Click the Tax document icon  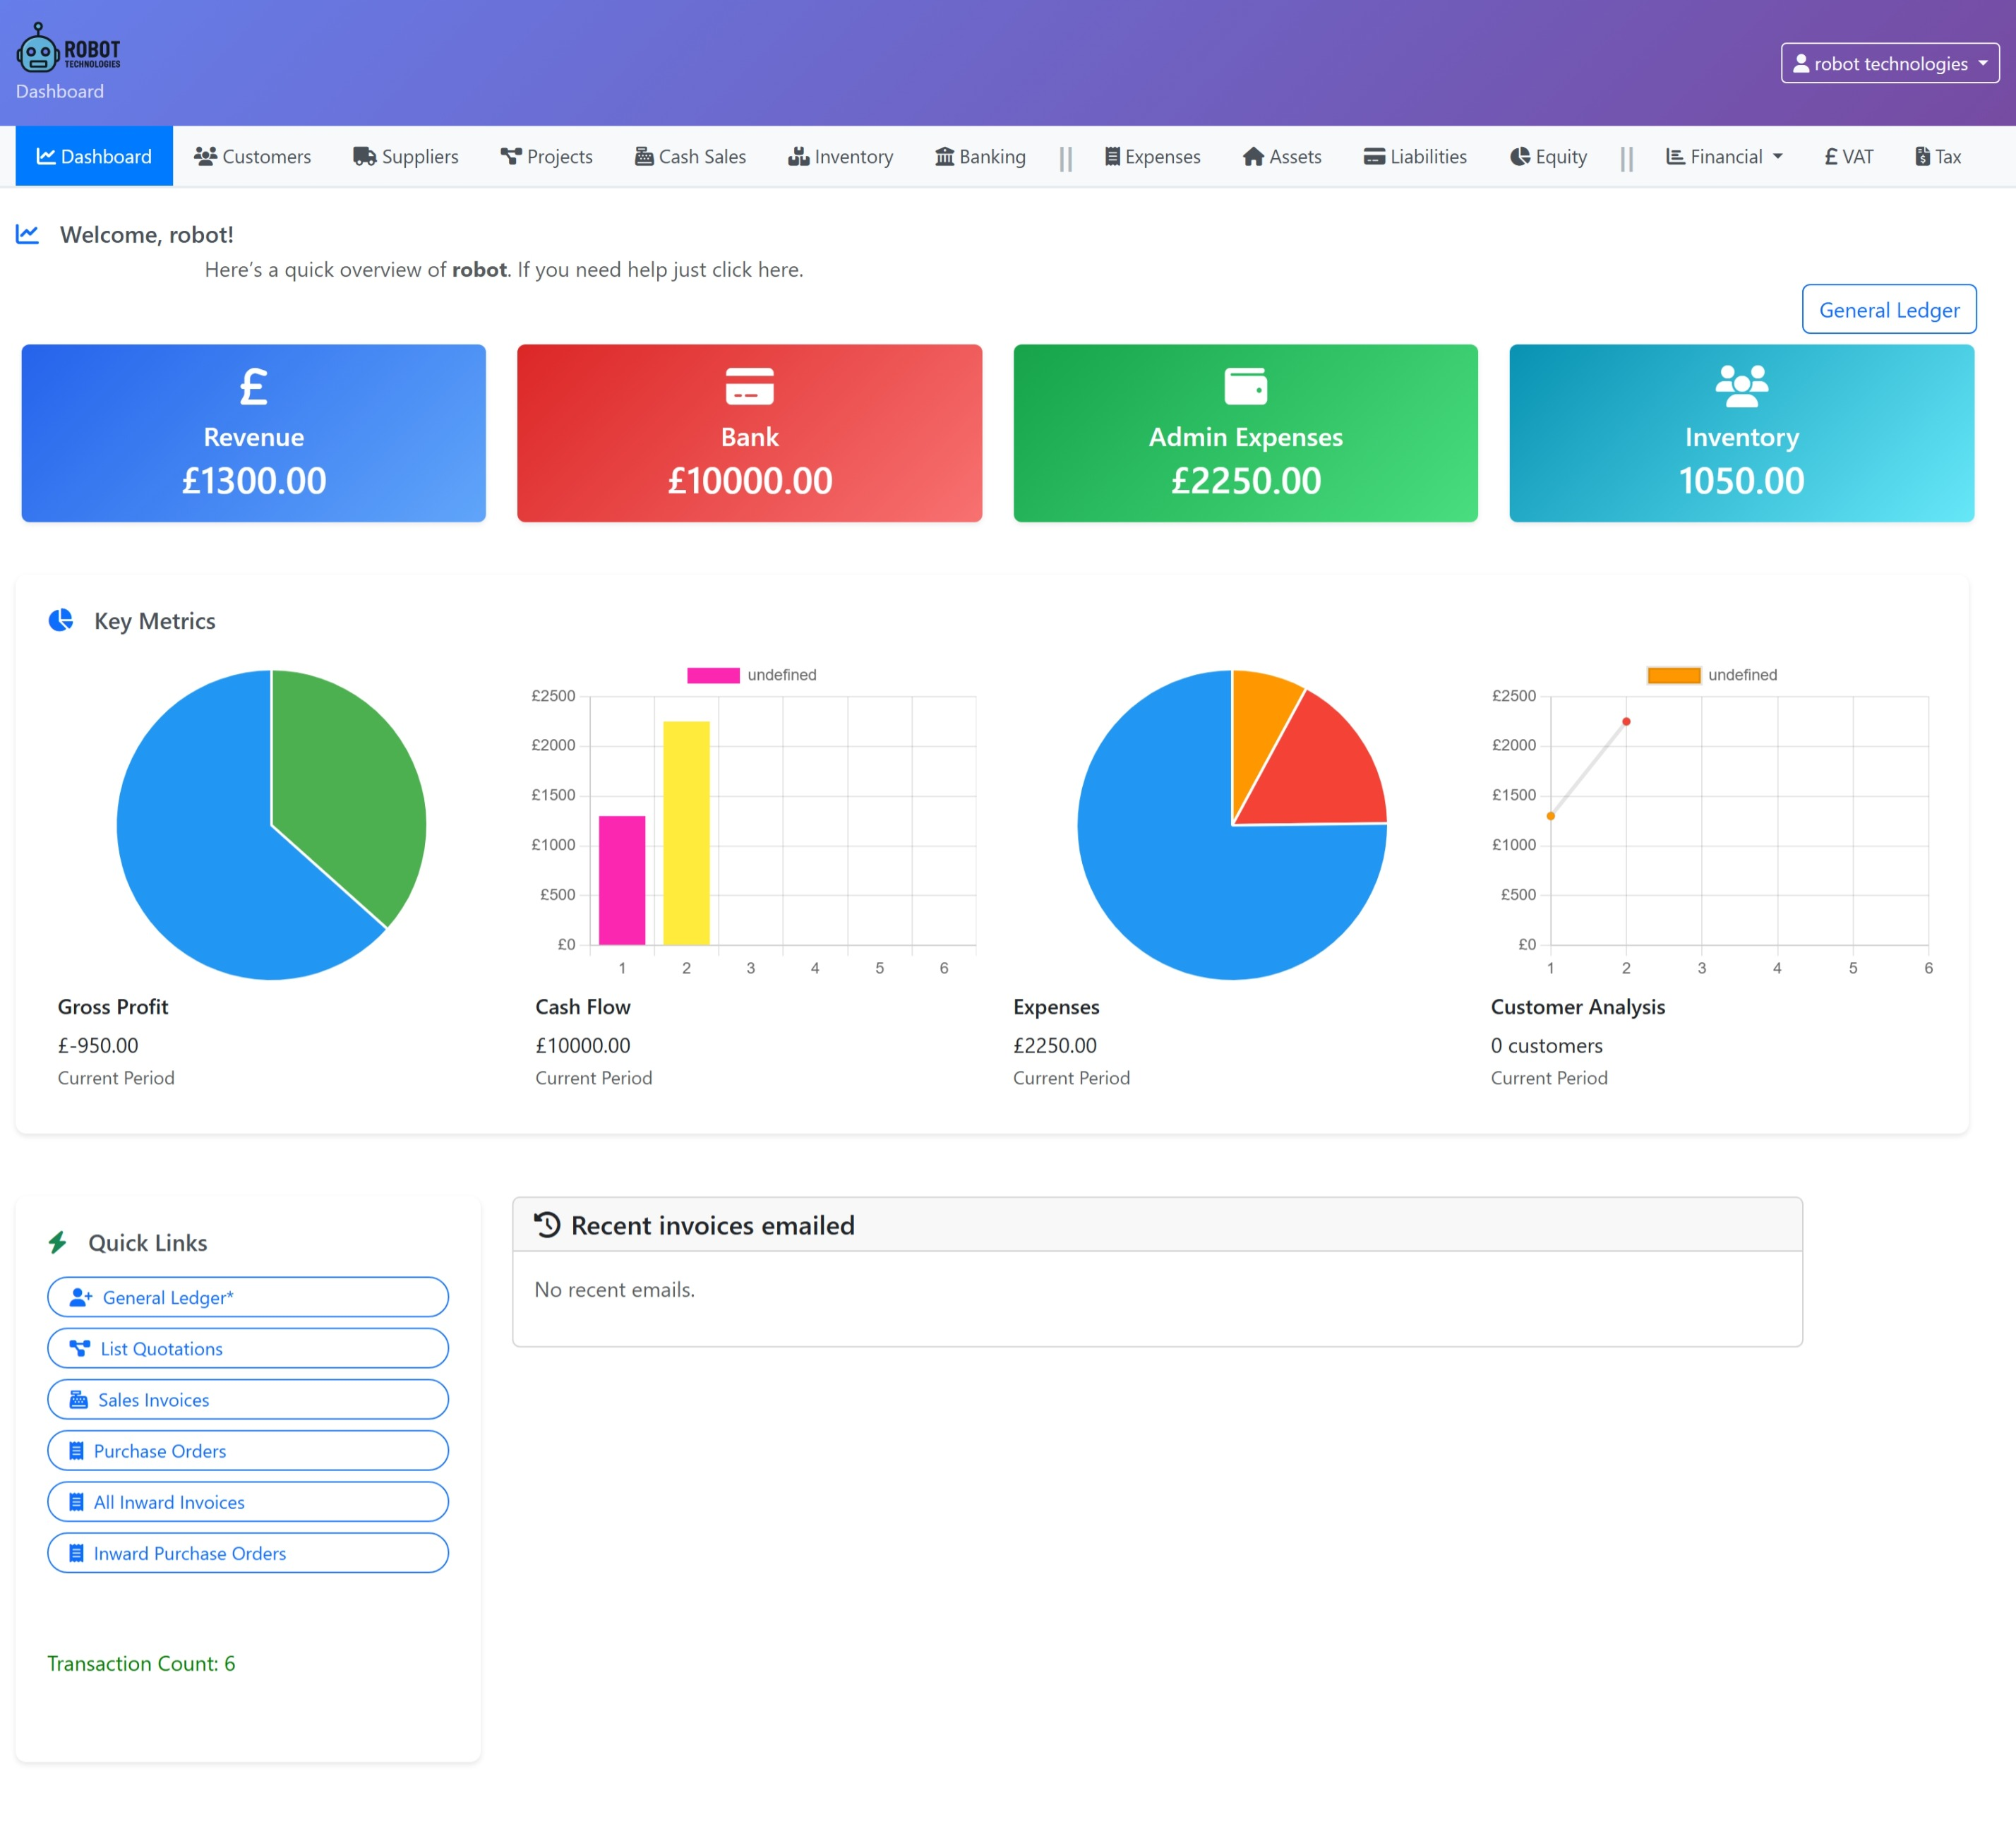click(1922, 156)
